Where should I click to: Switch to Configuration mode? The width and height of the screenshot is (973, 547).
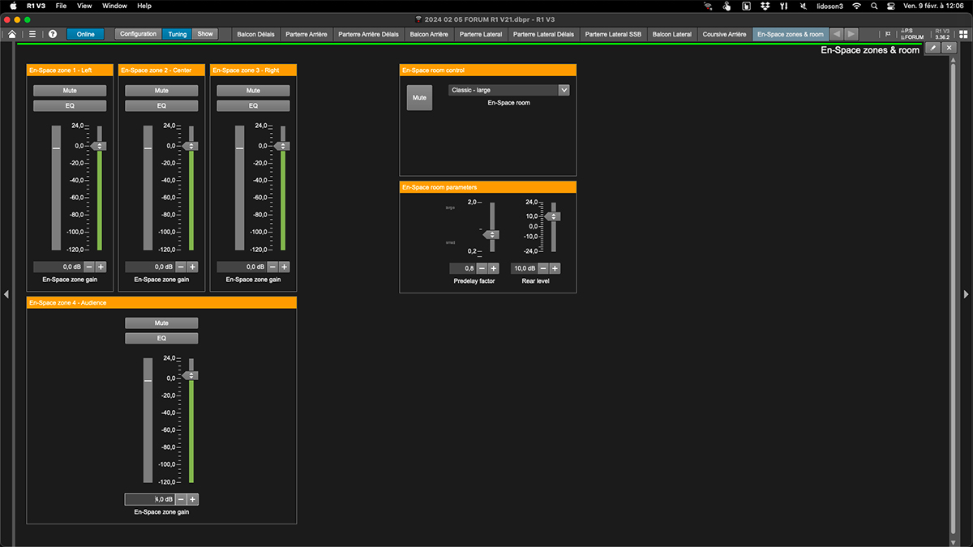point(138,34)
